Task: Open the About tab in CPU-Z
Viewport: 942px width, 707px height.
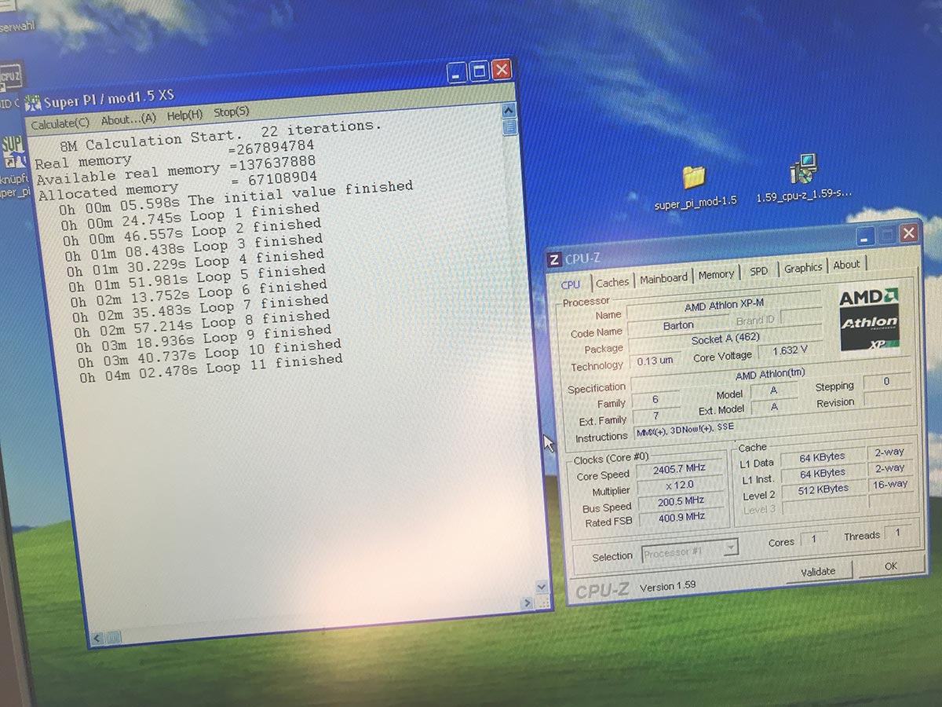Action: pyautogui.click(x=846, y=265)
